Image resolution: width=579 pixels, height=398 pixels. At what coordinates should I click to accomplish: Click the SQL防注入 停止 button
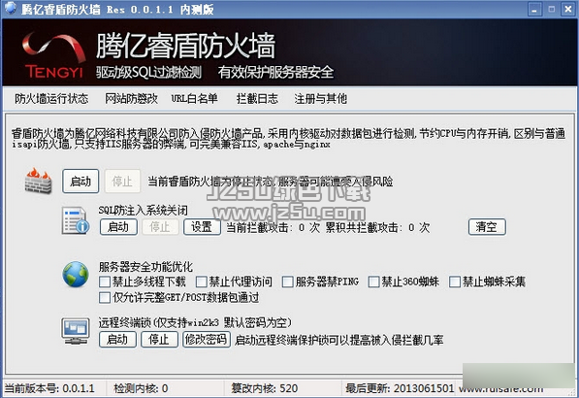(160, 227)
